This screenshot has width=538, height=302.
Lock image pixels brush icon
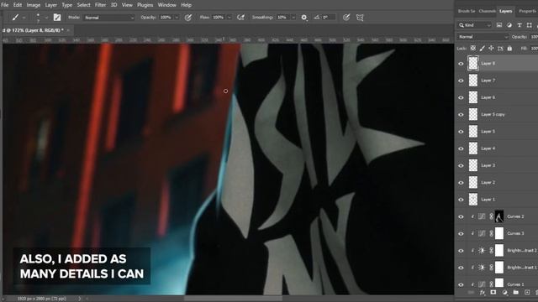pos(482,49)
